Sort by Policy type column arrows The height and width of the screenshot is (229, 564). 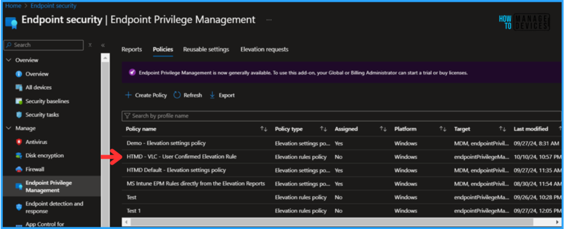(323, 129)
